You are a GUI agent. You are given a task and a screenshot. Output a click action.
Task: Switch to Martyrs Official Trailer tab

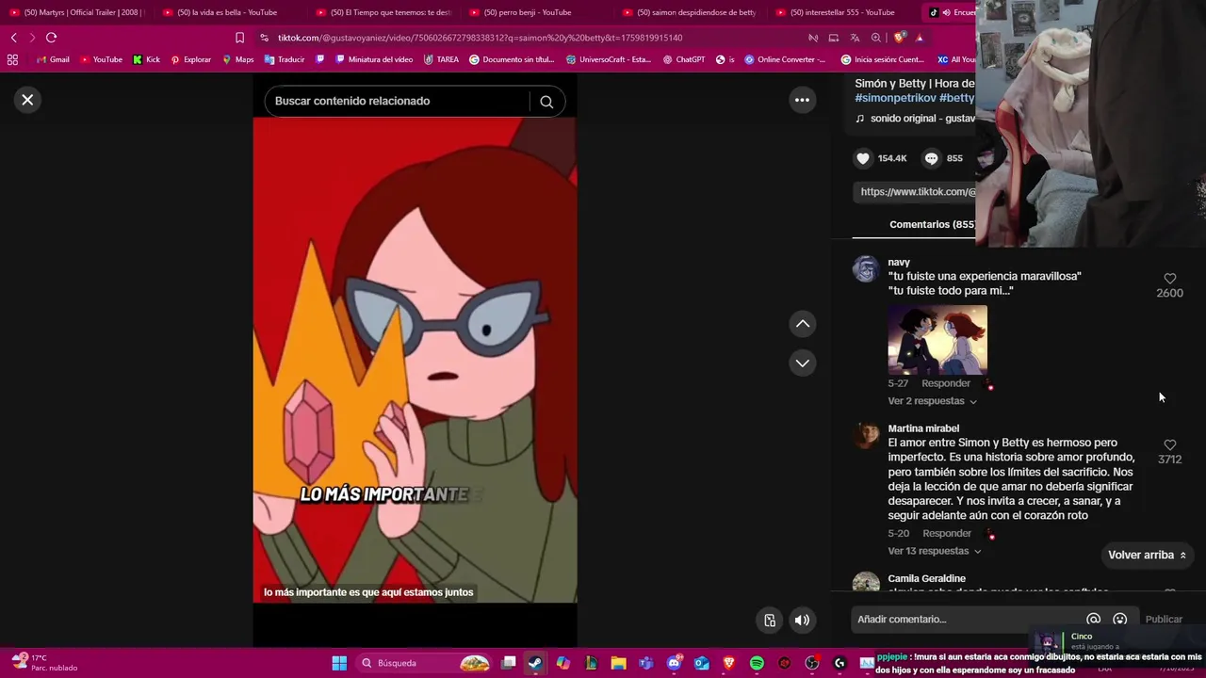[75, 12]
